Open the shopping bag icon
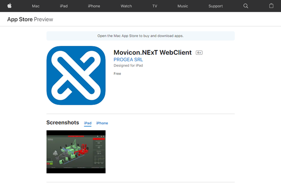 [x=271, y=6]
